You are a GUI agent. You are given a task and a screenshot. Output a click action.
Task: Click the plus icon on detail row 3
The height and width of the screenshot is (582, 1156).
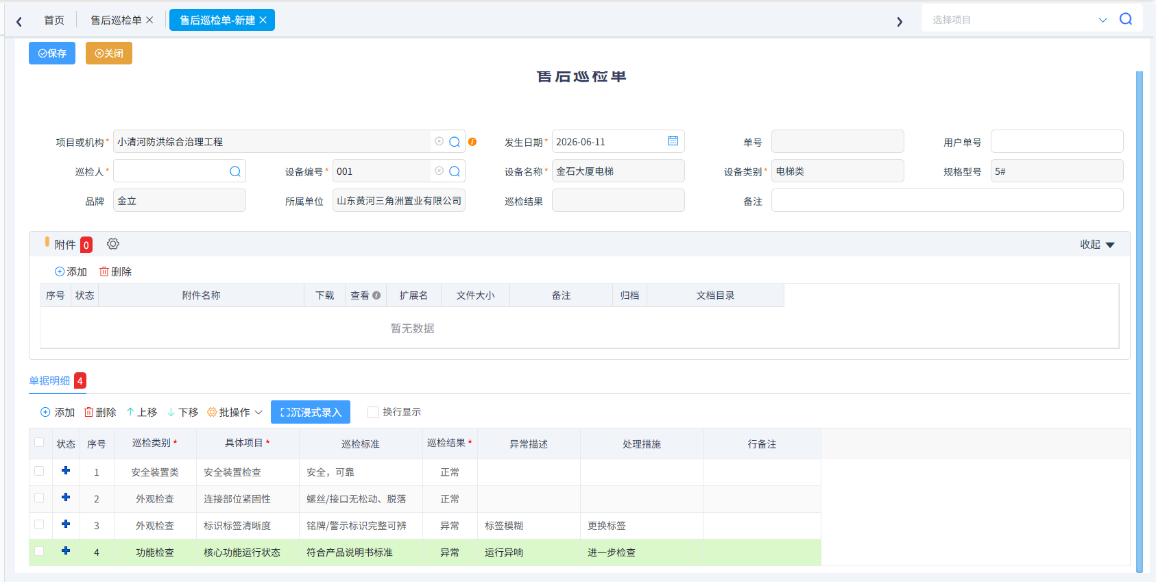pyautogui.click(x=66, y=524)
